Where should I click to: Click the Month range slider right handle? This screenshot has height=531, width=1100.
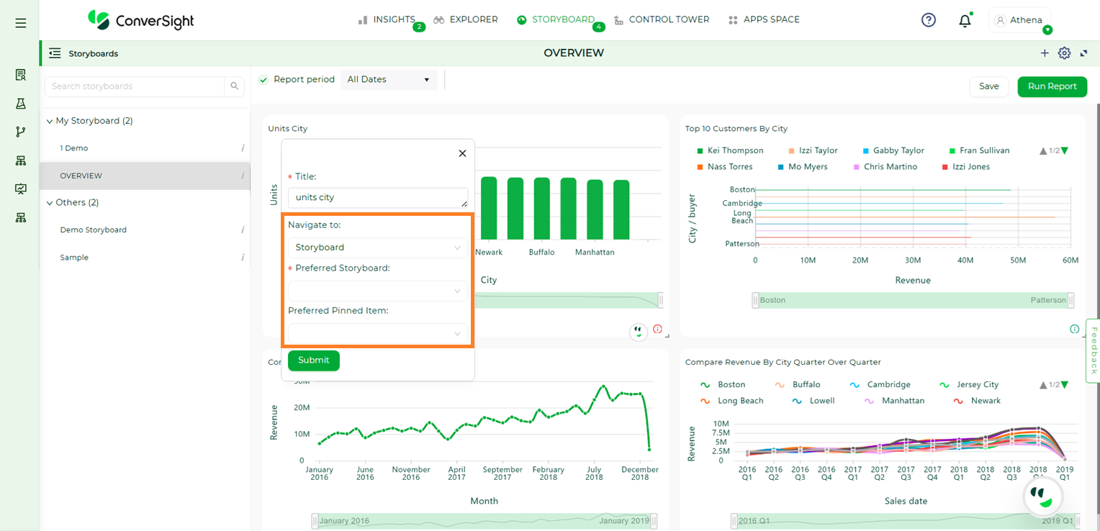(654, 521)
